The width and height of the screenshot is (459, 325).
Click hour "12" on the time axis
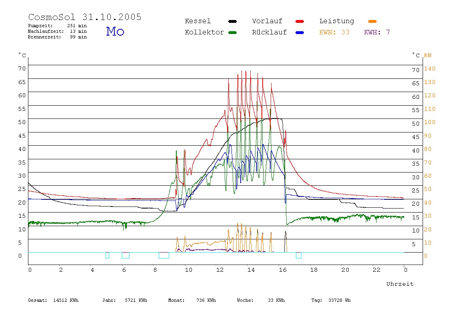point(220,270)
